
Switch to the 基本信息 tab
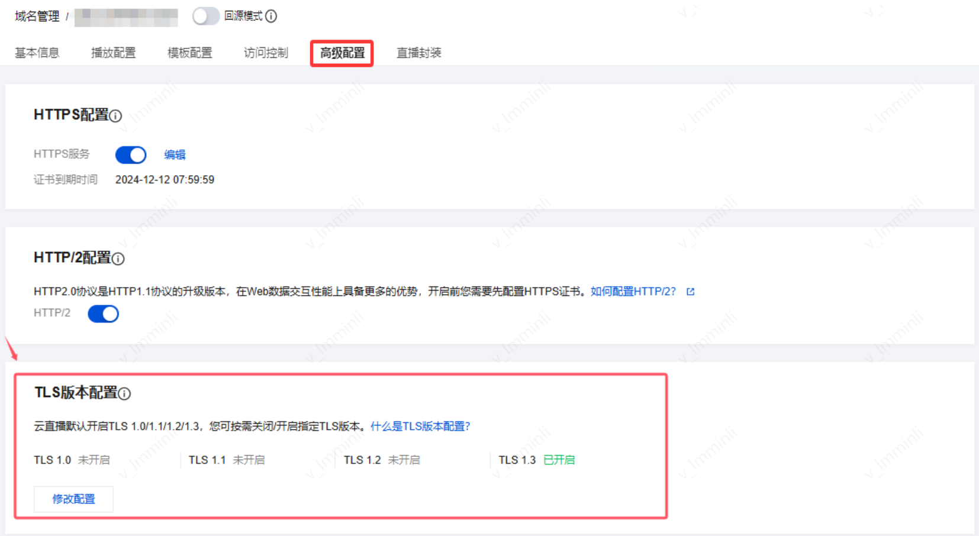pos(37,53)
